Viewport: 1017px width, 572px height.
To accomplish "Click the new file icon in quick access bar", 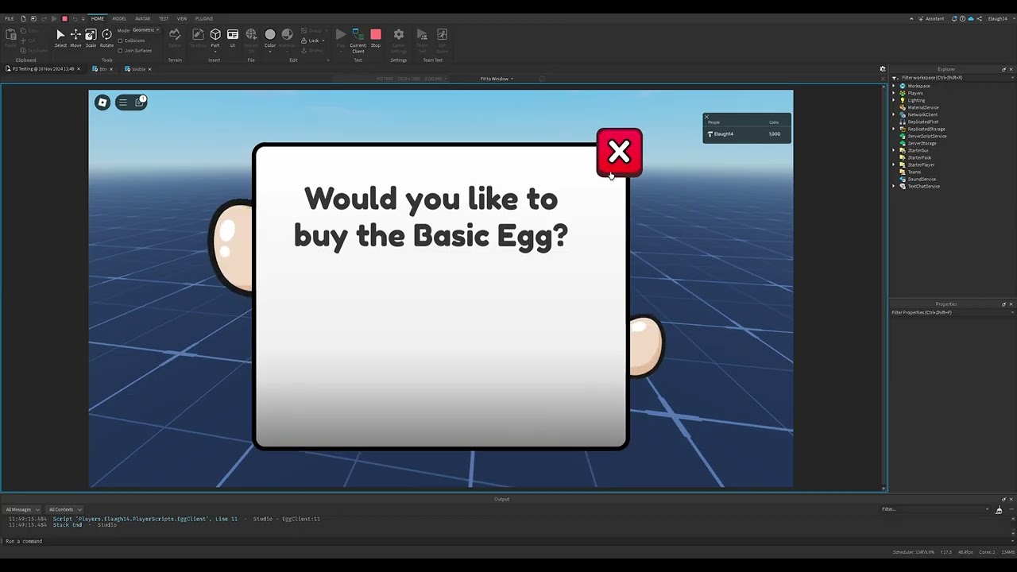I will pos(23,18).
